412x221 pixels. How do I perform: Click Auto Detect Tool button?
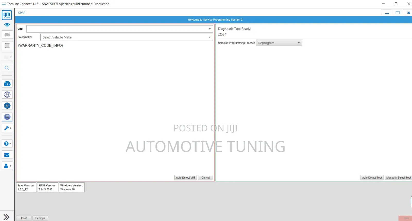[x=372, y=178]
